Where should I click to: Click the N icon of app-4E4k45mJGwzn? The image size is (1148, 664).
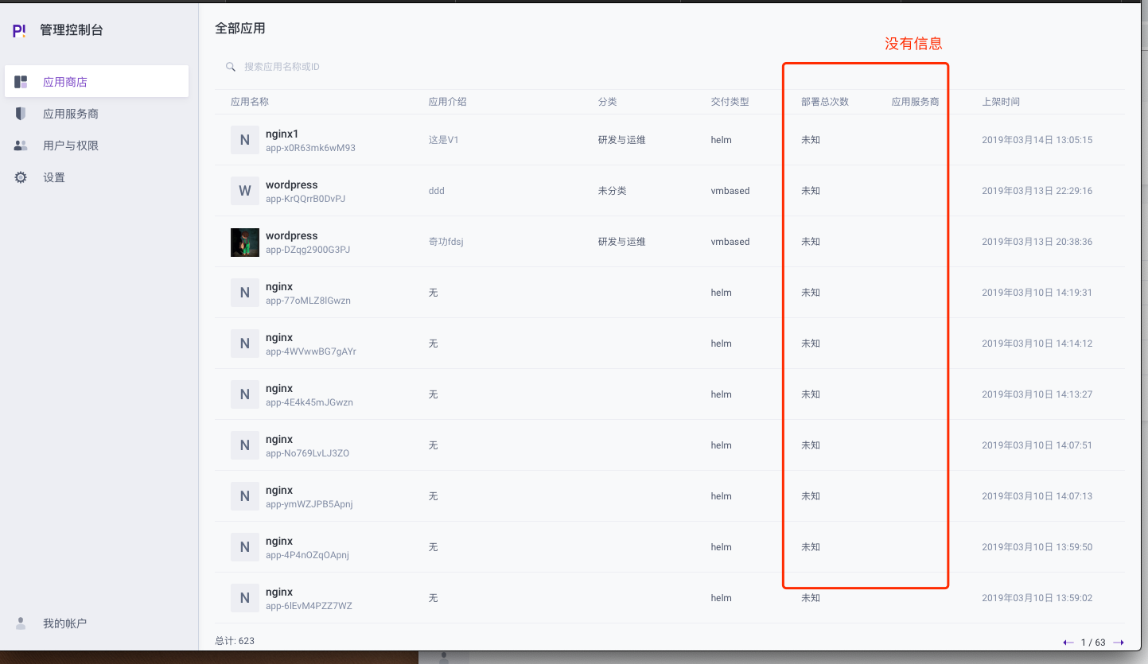click(x=245, y=394)
